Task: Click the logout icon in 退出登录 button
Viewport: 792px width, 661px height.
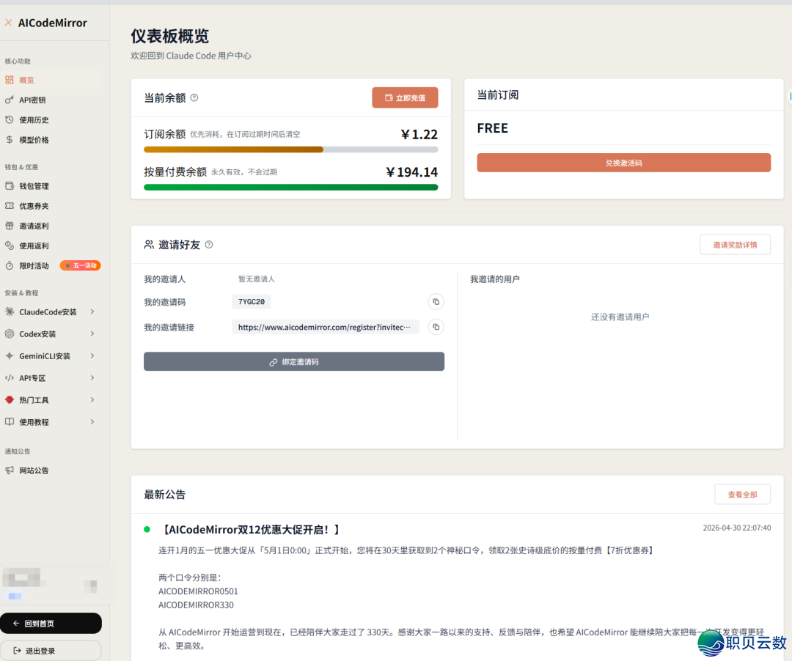Action: (x=17, y=651)
